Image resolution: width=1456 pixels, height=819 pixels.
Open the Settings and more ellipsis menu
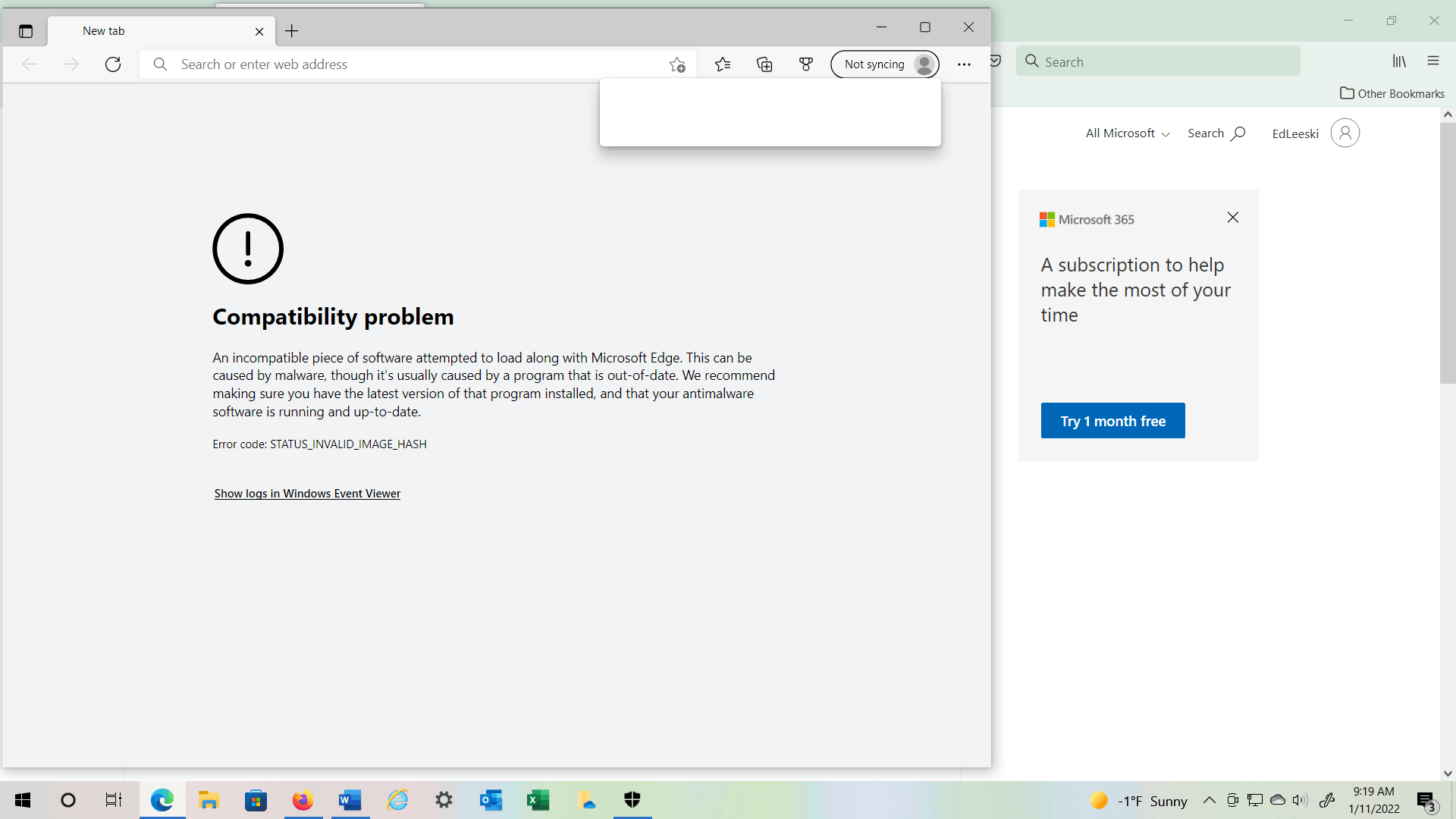coord(964,64)
